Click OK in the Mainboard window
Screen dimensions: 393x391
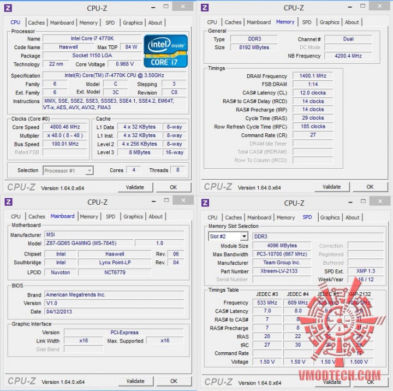[x=174, y=381]
